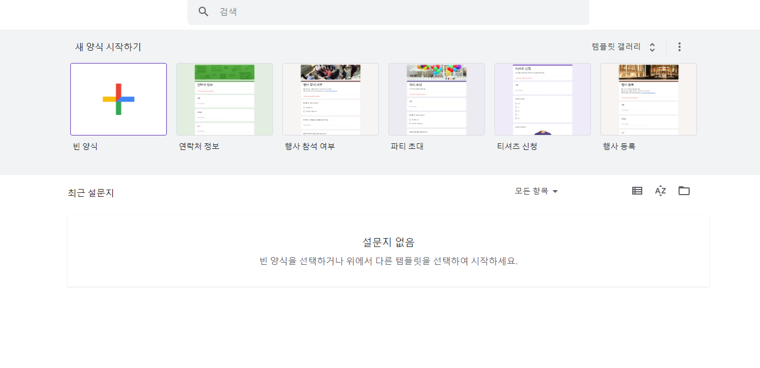
Task: Switch to list view icon
Action: pyautogui.click(x=637, y=191)
